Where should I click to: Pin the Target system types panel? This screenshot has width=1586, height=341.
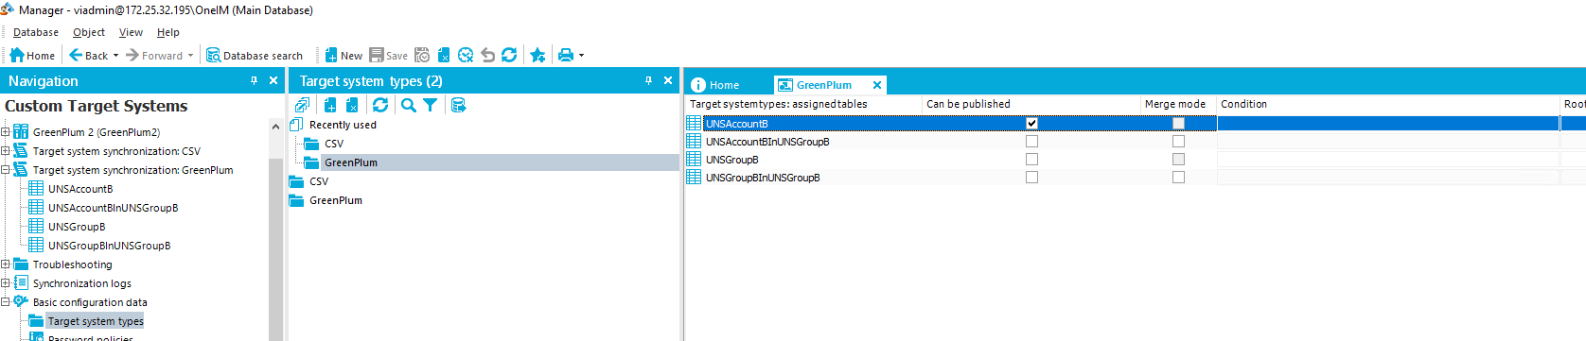coord(648,81)
